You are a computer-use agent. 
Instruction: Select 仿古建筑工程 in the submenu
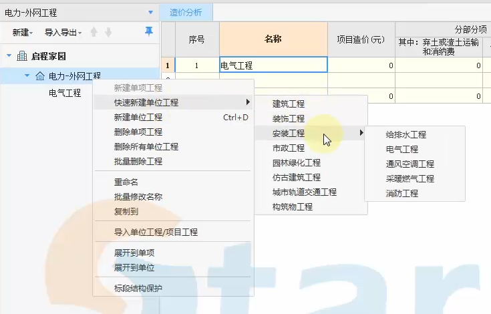[x=311, y=178]
